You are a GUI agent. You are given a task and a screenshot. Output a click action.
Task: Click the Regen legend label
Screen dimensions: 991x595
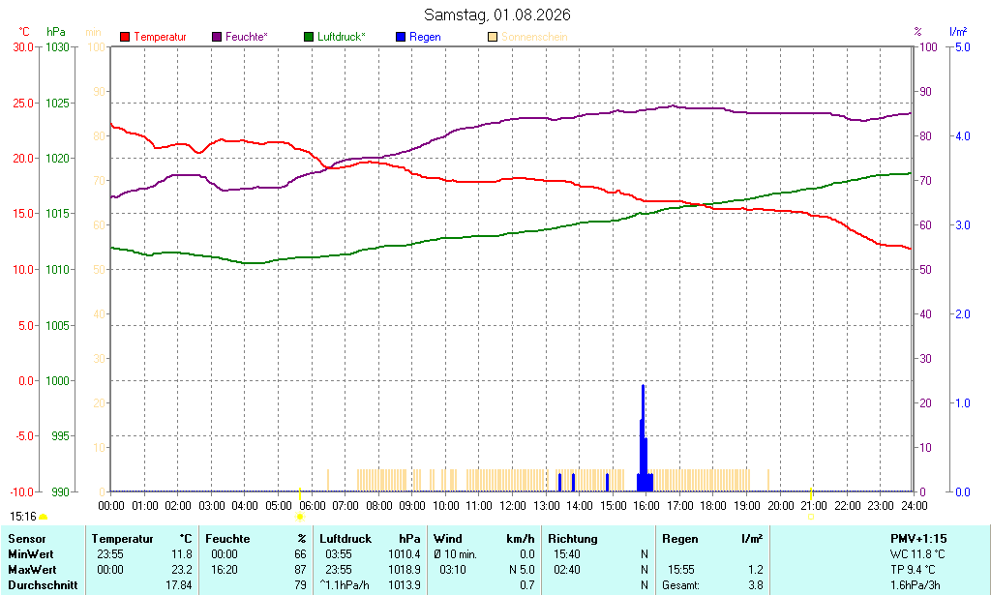425,38
